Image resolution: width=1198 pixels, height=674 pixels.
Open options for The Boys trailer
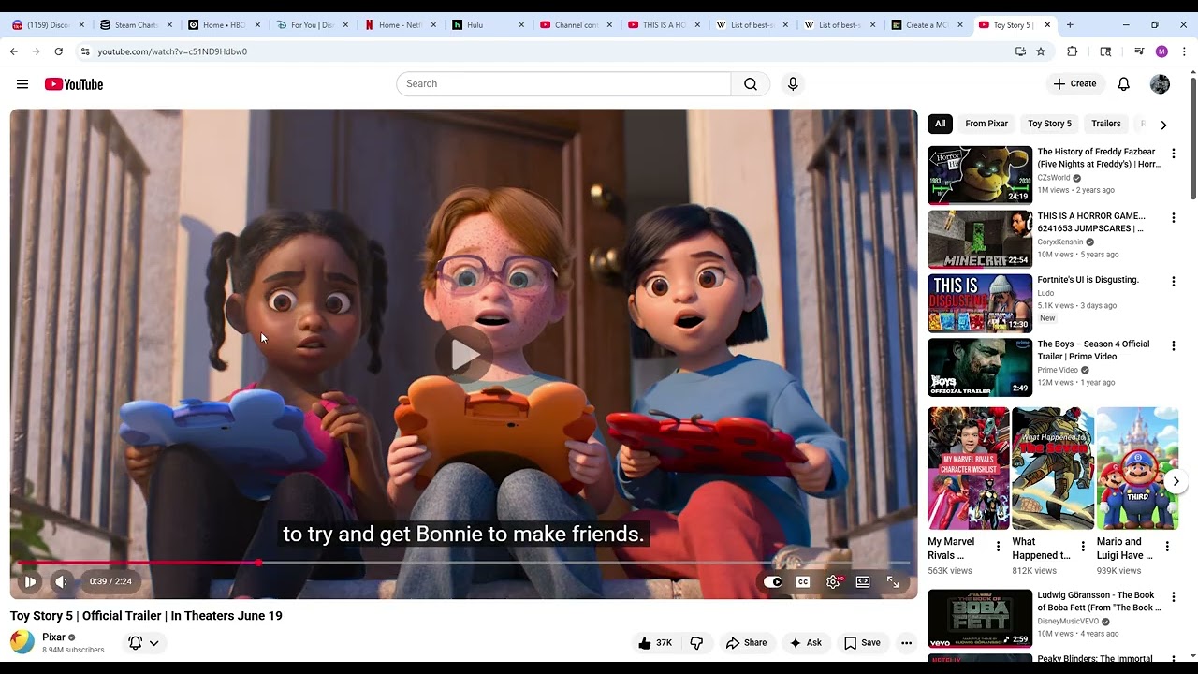point(1173,346)
